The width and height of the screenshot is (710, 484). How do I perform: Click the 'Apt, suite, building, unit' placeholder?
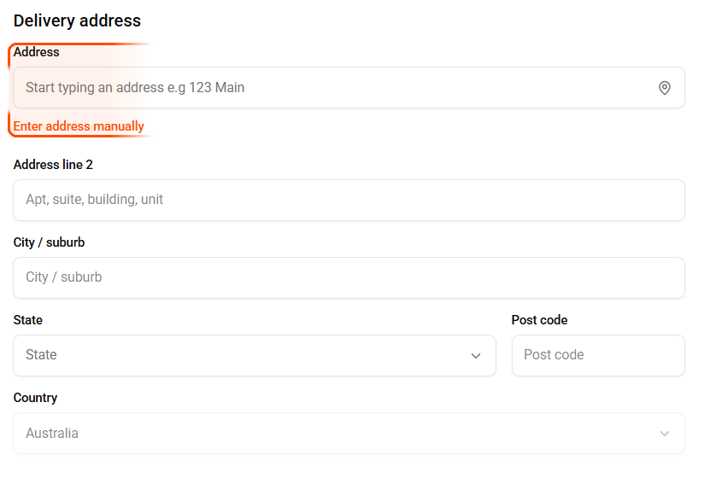[94, 200]
